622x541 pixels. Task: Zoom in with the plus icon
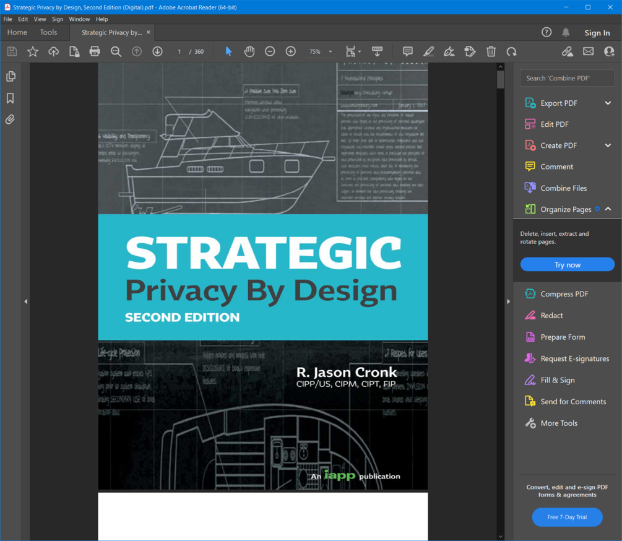[x=291, y=51]
